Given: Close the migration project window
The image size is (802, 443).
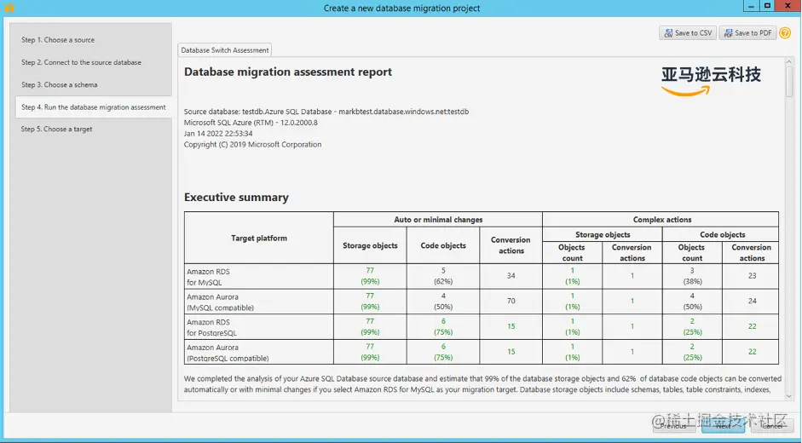Looking at the screenshot, I should [x=788, y=6].
